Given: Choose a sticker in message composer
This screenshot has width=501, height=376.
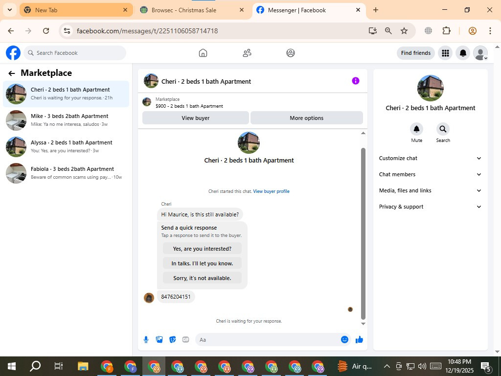Looking at the screenshot, I should pyautogui.click(x=173, y=340).
